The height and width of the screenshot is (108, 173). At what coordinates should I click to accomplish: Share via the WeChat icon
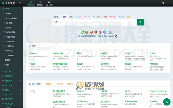click(x=82, y=32)
